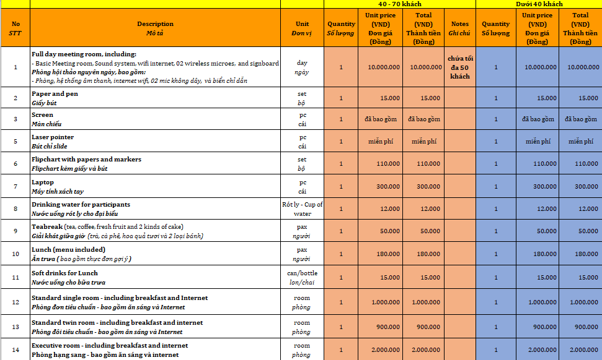Click the 'Standard twin room' description cell

pyautogui.click(x=155, y=327)
